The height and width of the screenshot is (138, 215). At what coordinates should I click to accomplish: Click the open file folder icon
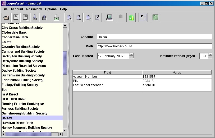tap(6, 17)
